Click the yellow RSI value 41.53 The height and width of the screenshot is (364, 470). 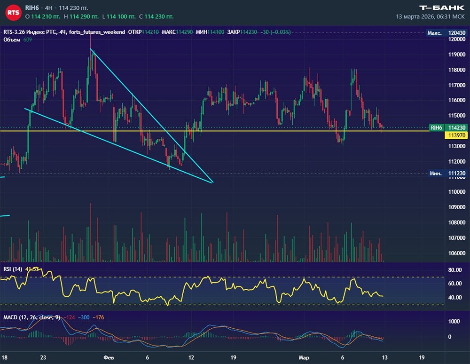[32, 269]
